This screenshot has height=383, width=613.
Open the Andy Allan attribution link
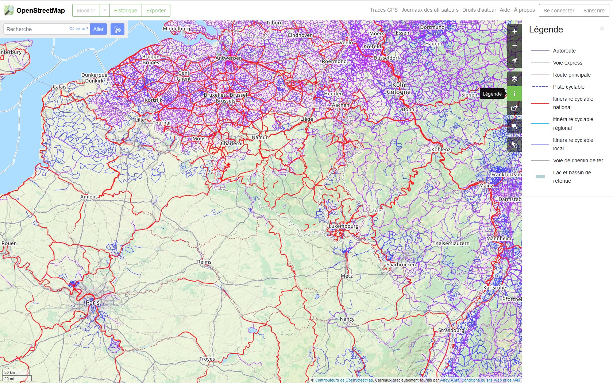(450, 380)
